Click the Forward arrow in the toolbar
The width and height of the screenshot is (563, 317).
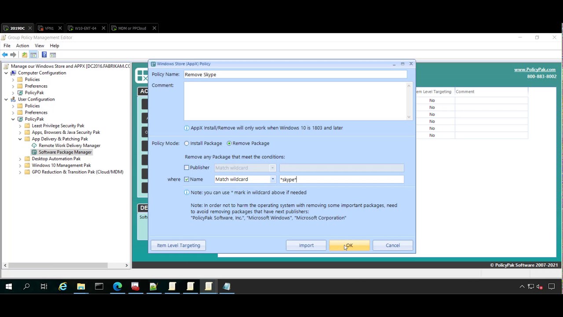click(x=13, y=55)
